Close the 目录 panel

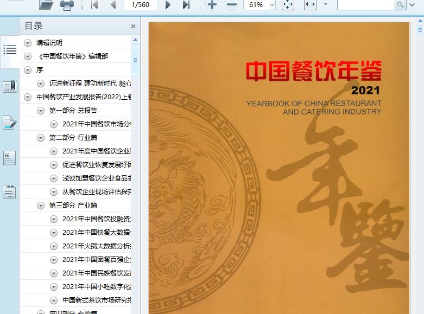133,26
